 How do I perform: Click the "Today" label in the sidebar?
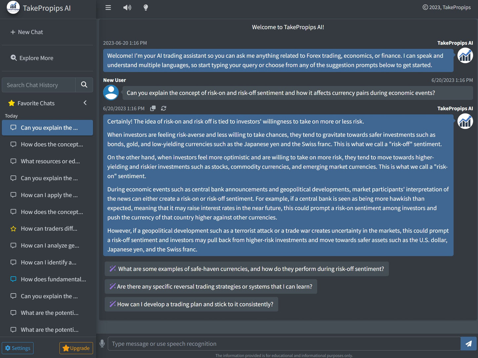[x=11, y=116]
